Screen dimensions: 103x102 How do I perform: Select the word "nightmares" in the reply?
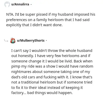pos(21,72)
